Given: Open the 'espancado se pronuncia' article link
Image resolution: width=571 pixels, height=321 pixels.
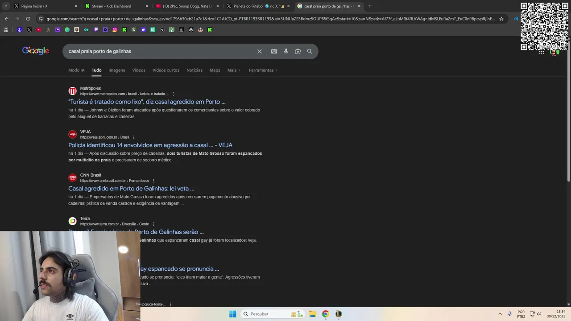Looking at the screenshot, I should pos(179,269).
